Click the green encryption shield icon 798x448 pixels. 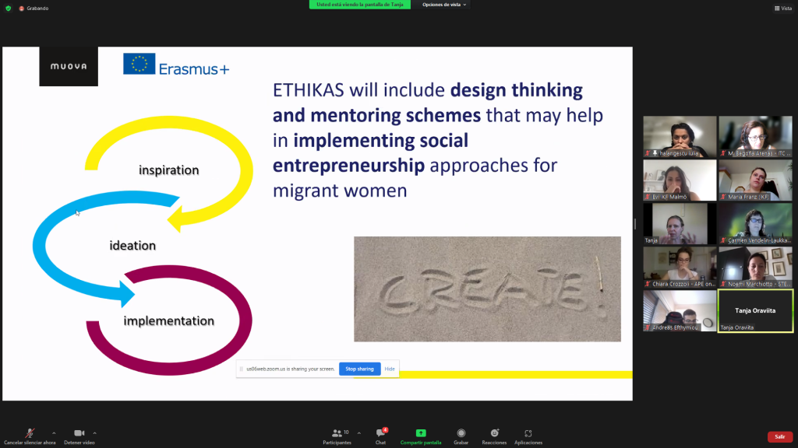9,8
